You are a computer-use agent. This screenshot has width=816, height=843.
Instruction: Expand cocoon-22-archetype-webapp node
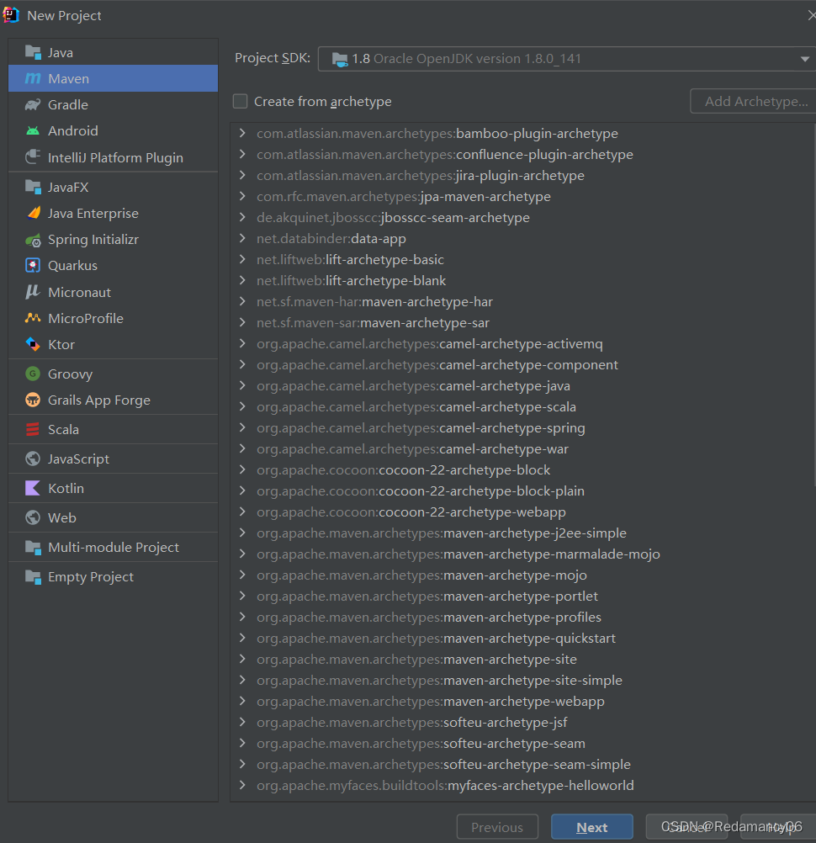point(242,512)
